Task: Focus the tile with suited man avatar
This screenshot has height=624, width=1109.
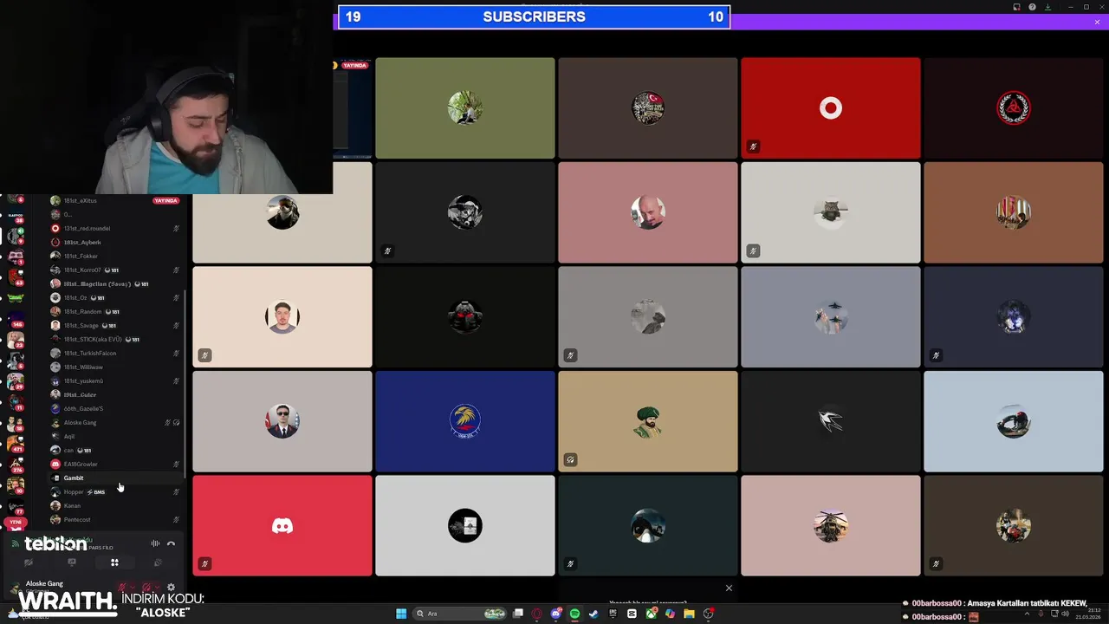Action: click(x=282, y=421)
